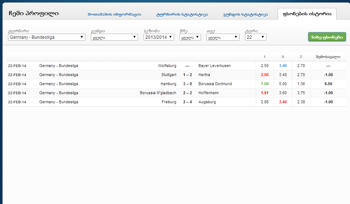This screenshot has height=204, width=350.
Task: Open the round 22 dropdown
Action: click(256, 37)
